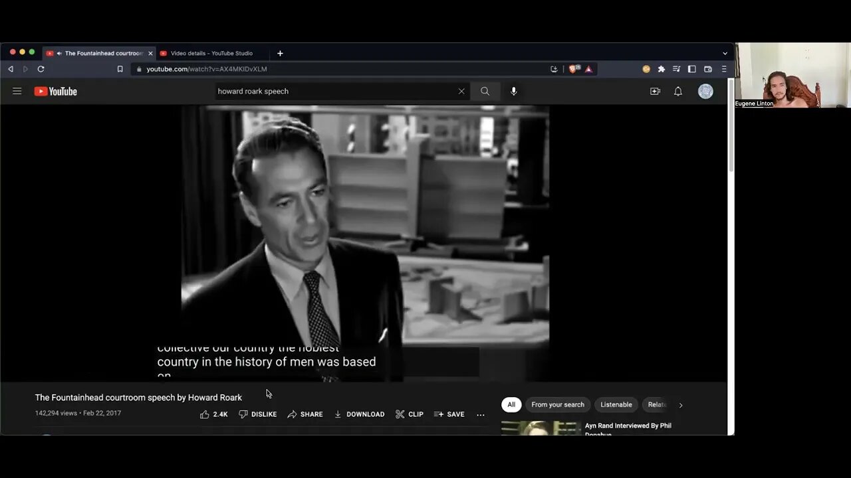
Task: Expand the browser tab search chevron
Action: [725, 53]
